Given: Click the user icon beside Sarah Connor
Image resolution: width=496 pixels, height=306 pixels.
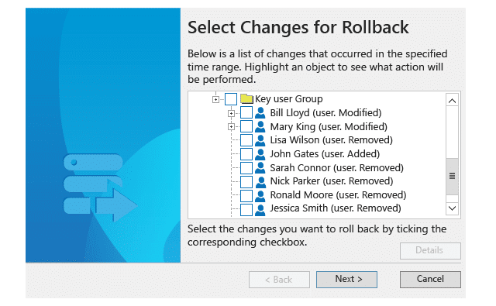Looking at the screenshot, I should coord(260,168).
